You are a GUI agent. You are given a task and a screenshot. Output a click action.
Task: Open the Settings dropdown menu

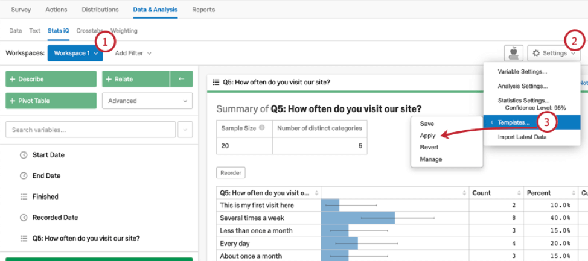click(554, 53)
